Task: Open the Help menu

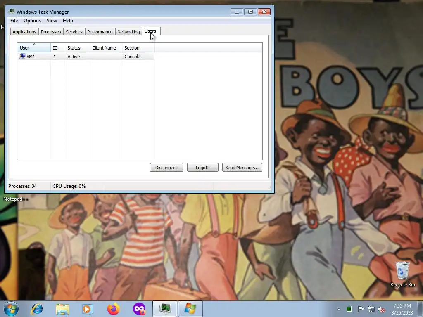Action: pos(68,21)
